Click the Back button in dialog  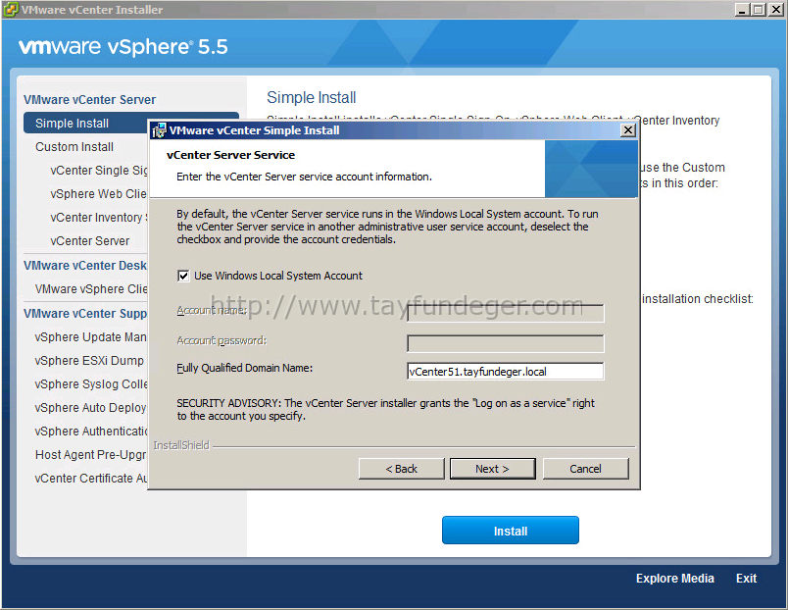click(401, 469)
